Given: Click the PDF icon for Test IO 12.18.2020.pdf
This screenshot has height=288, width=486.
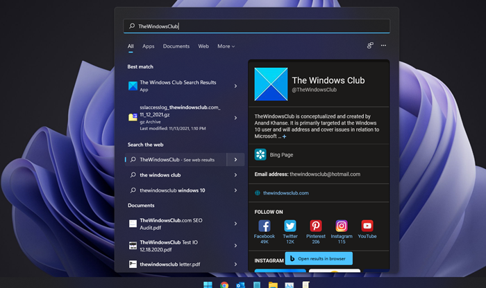Looking at the screenshot, I should pyautogui.click(x=133, y=246).
